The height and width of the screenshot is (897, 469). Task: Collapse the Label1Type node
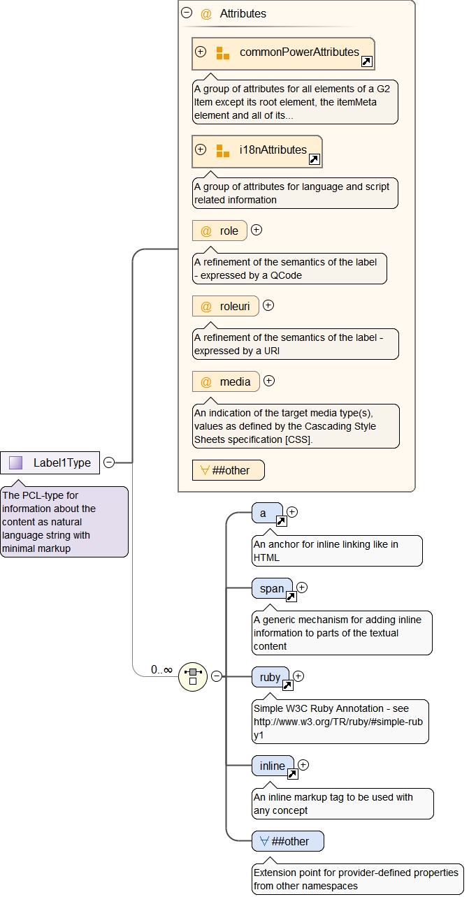[109, 462]
